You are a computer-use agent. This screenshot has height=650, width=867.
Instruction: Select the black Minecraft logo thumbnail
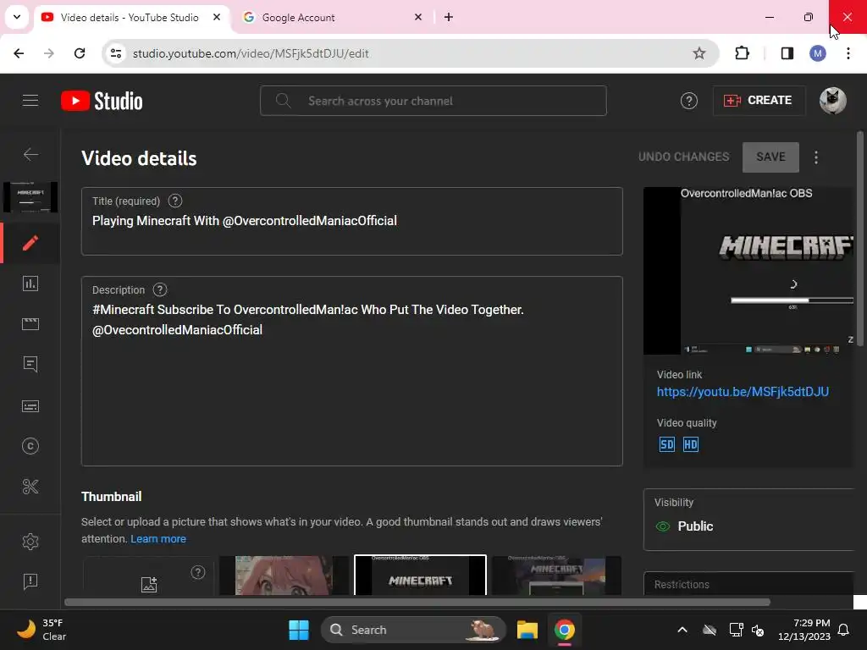point(420,576)
